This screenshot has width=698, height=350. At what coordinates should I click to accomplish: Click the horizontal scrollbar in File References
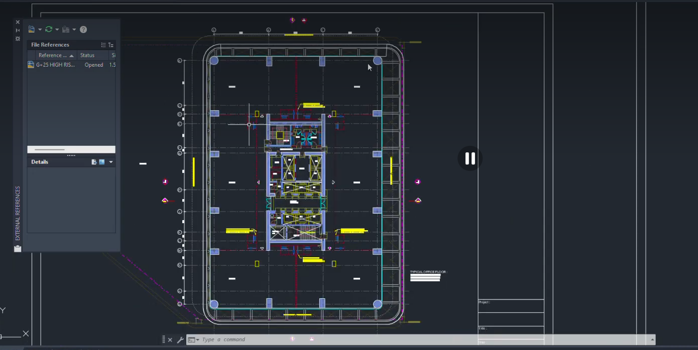click(71, 149)
